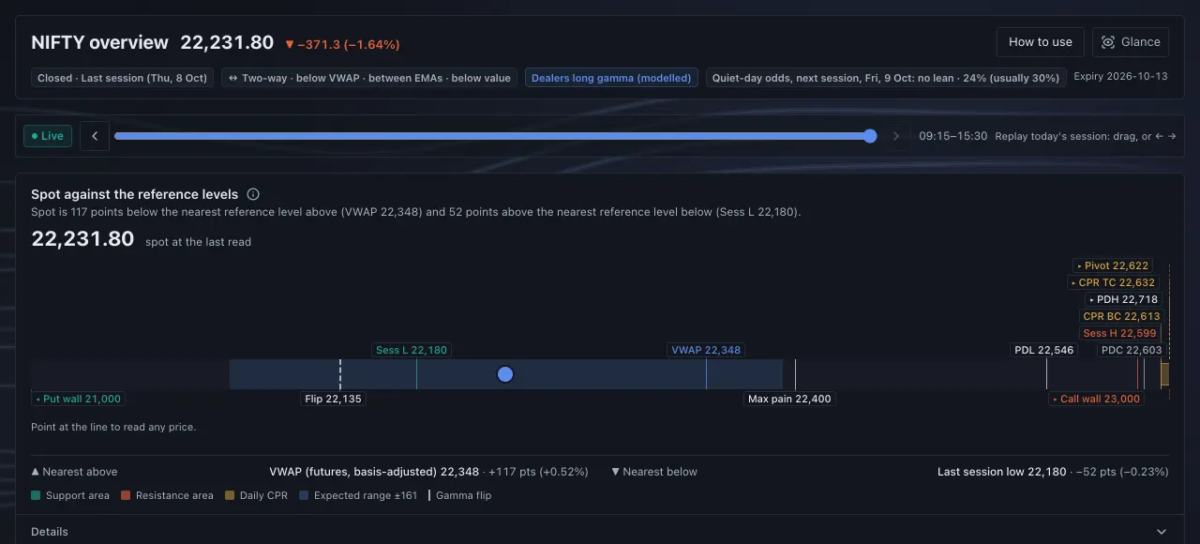1200x544 pixels.
Task: Show info for Spot against the reference levels
Action: pos(253,194)
